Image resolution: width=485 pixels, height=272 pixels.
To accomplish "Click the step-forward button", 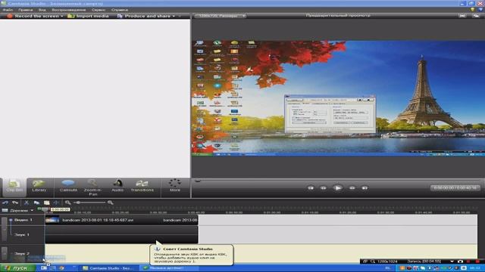I will [x=352, y=188].
